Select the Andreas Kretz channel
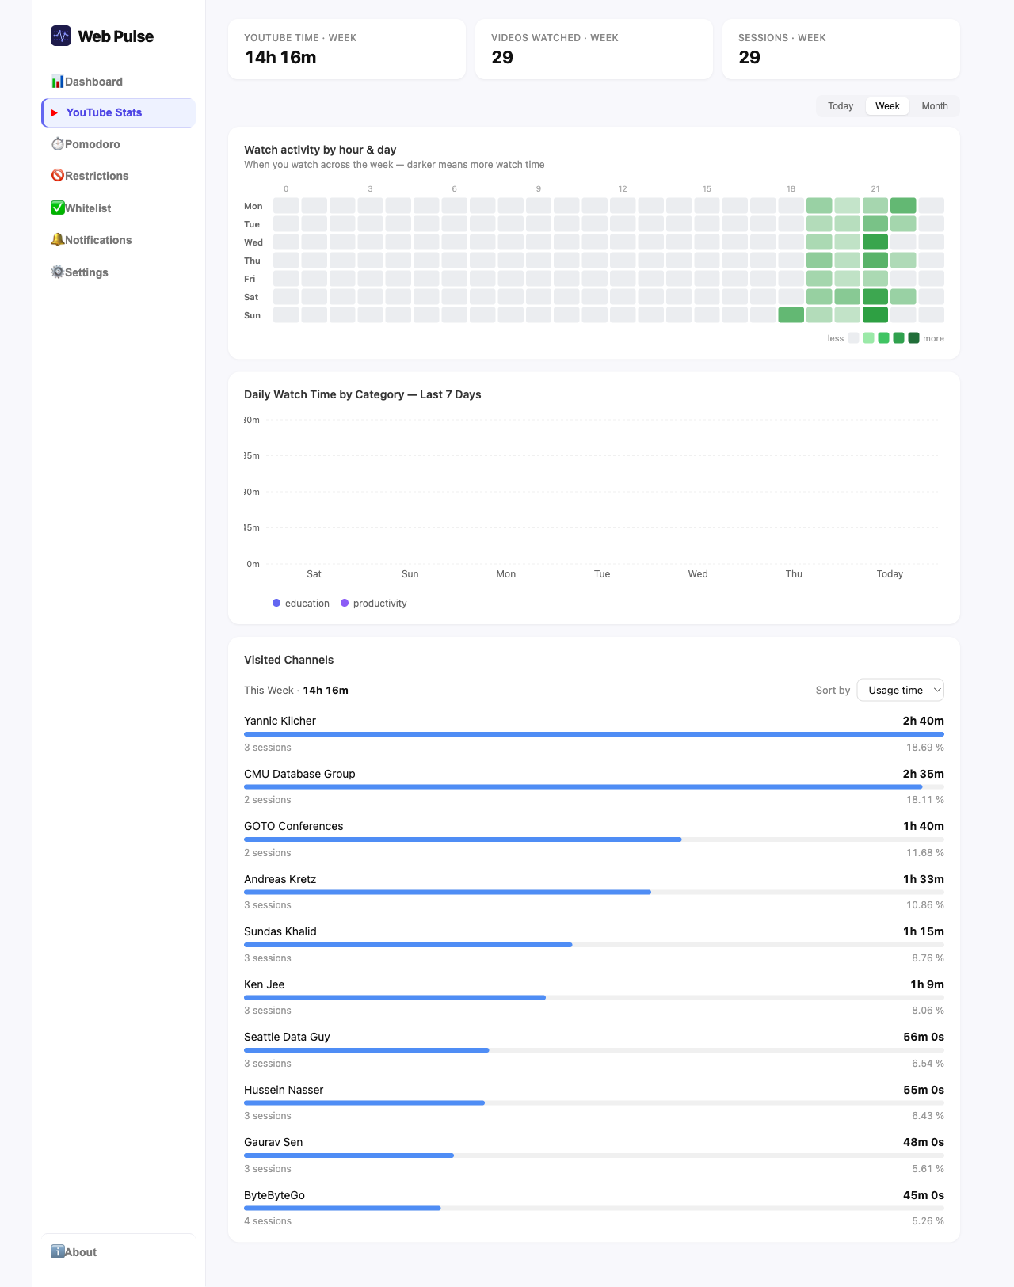 coord(280,879)
